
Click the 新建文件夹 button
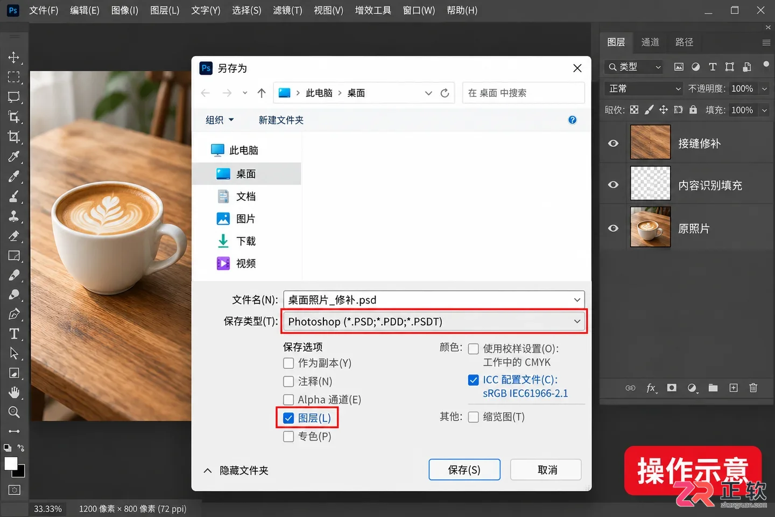(281, 120)
